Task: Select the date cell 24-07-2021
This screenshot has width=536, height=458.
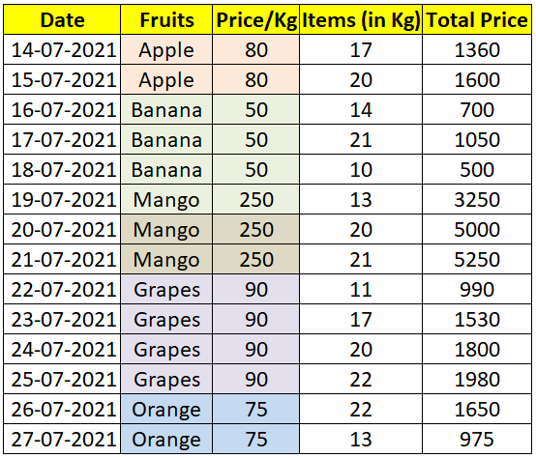Action: (x=62, y=350)
